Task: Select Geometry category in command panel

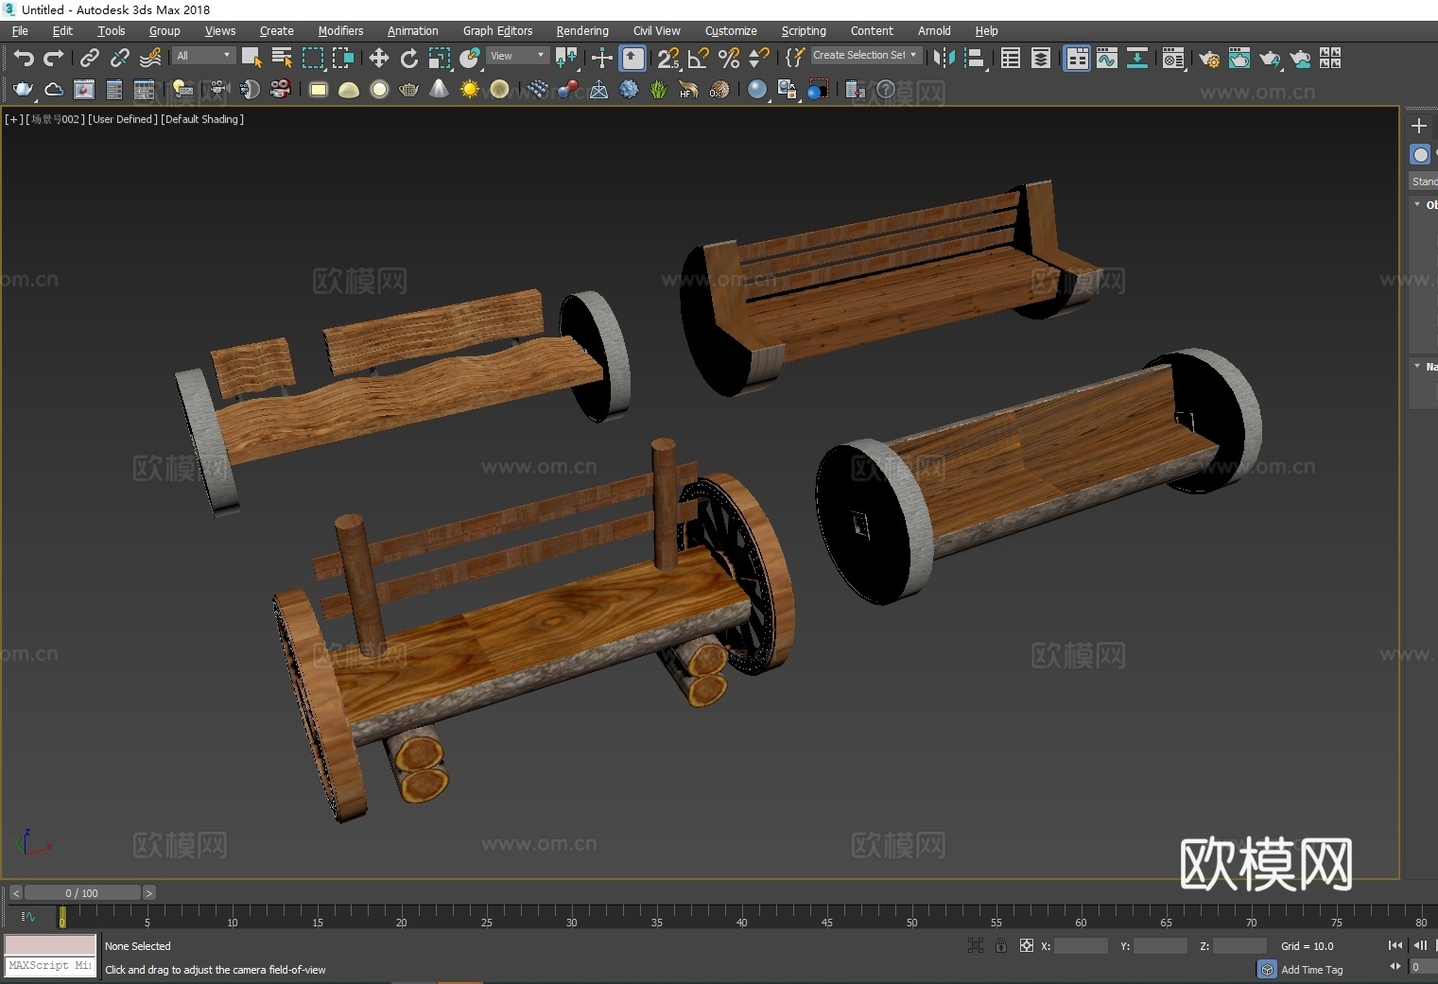Action: click(x=1420, y=154)
